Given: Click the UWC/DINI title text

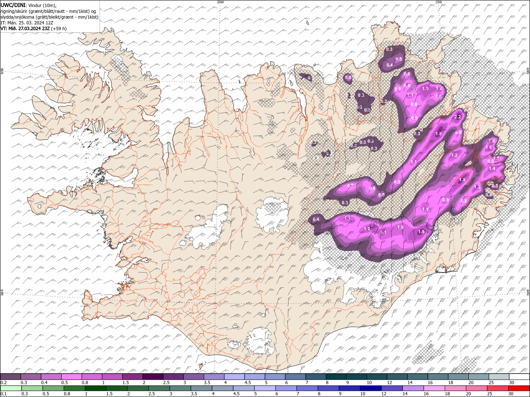Looking at the screenshot, I should [x=13, y=5].
